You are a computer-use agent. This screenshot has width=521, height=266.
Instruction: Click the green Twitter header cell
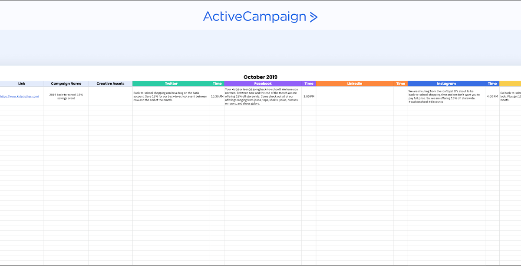[171, 84]
